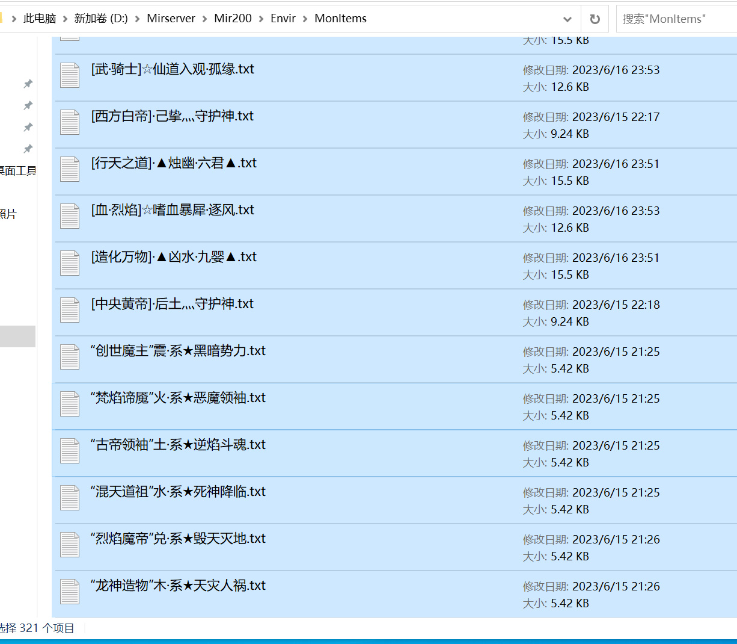Click file icon of 嗜血暴犀·逐风.txt

[70, 217]
